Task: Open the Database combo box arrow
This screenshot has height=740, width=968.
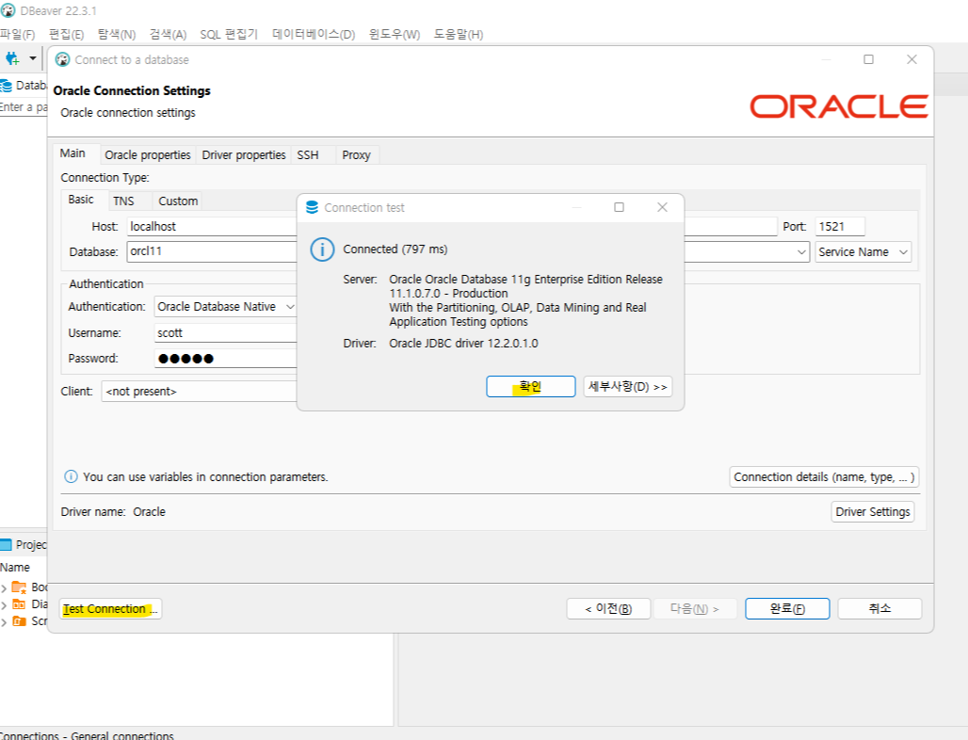Action: click(801, 251)
